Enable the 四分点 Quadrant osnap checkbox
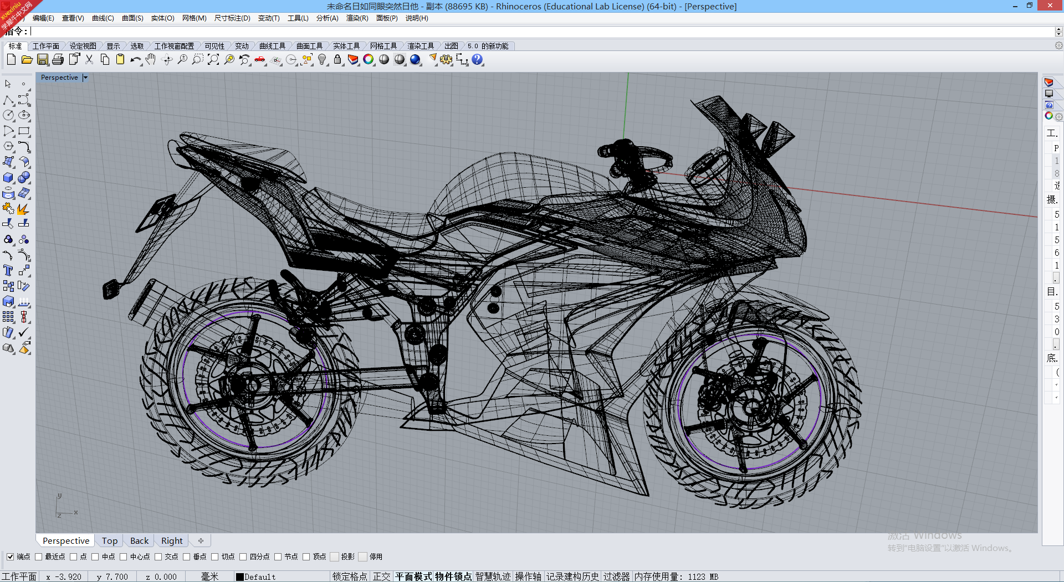This screenshot has width=1064, height=582. pyautogui.click(x=243, y=557)
